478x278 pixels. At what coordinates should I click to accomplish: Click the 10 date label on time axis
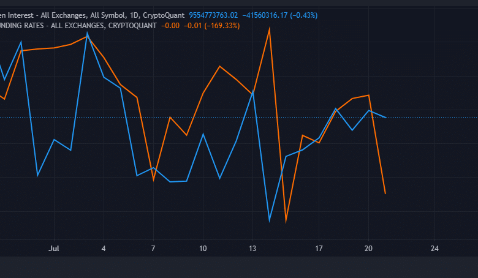point(203,249)
